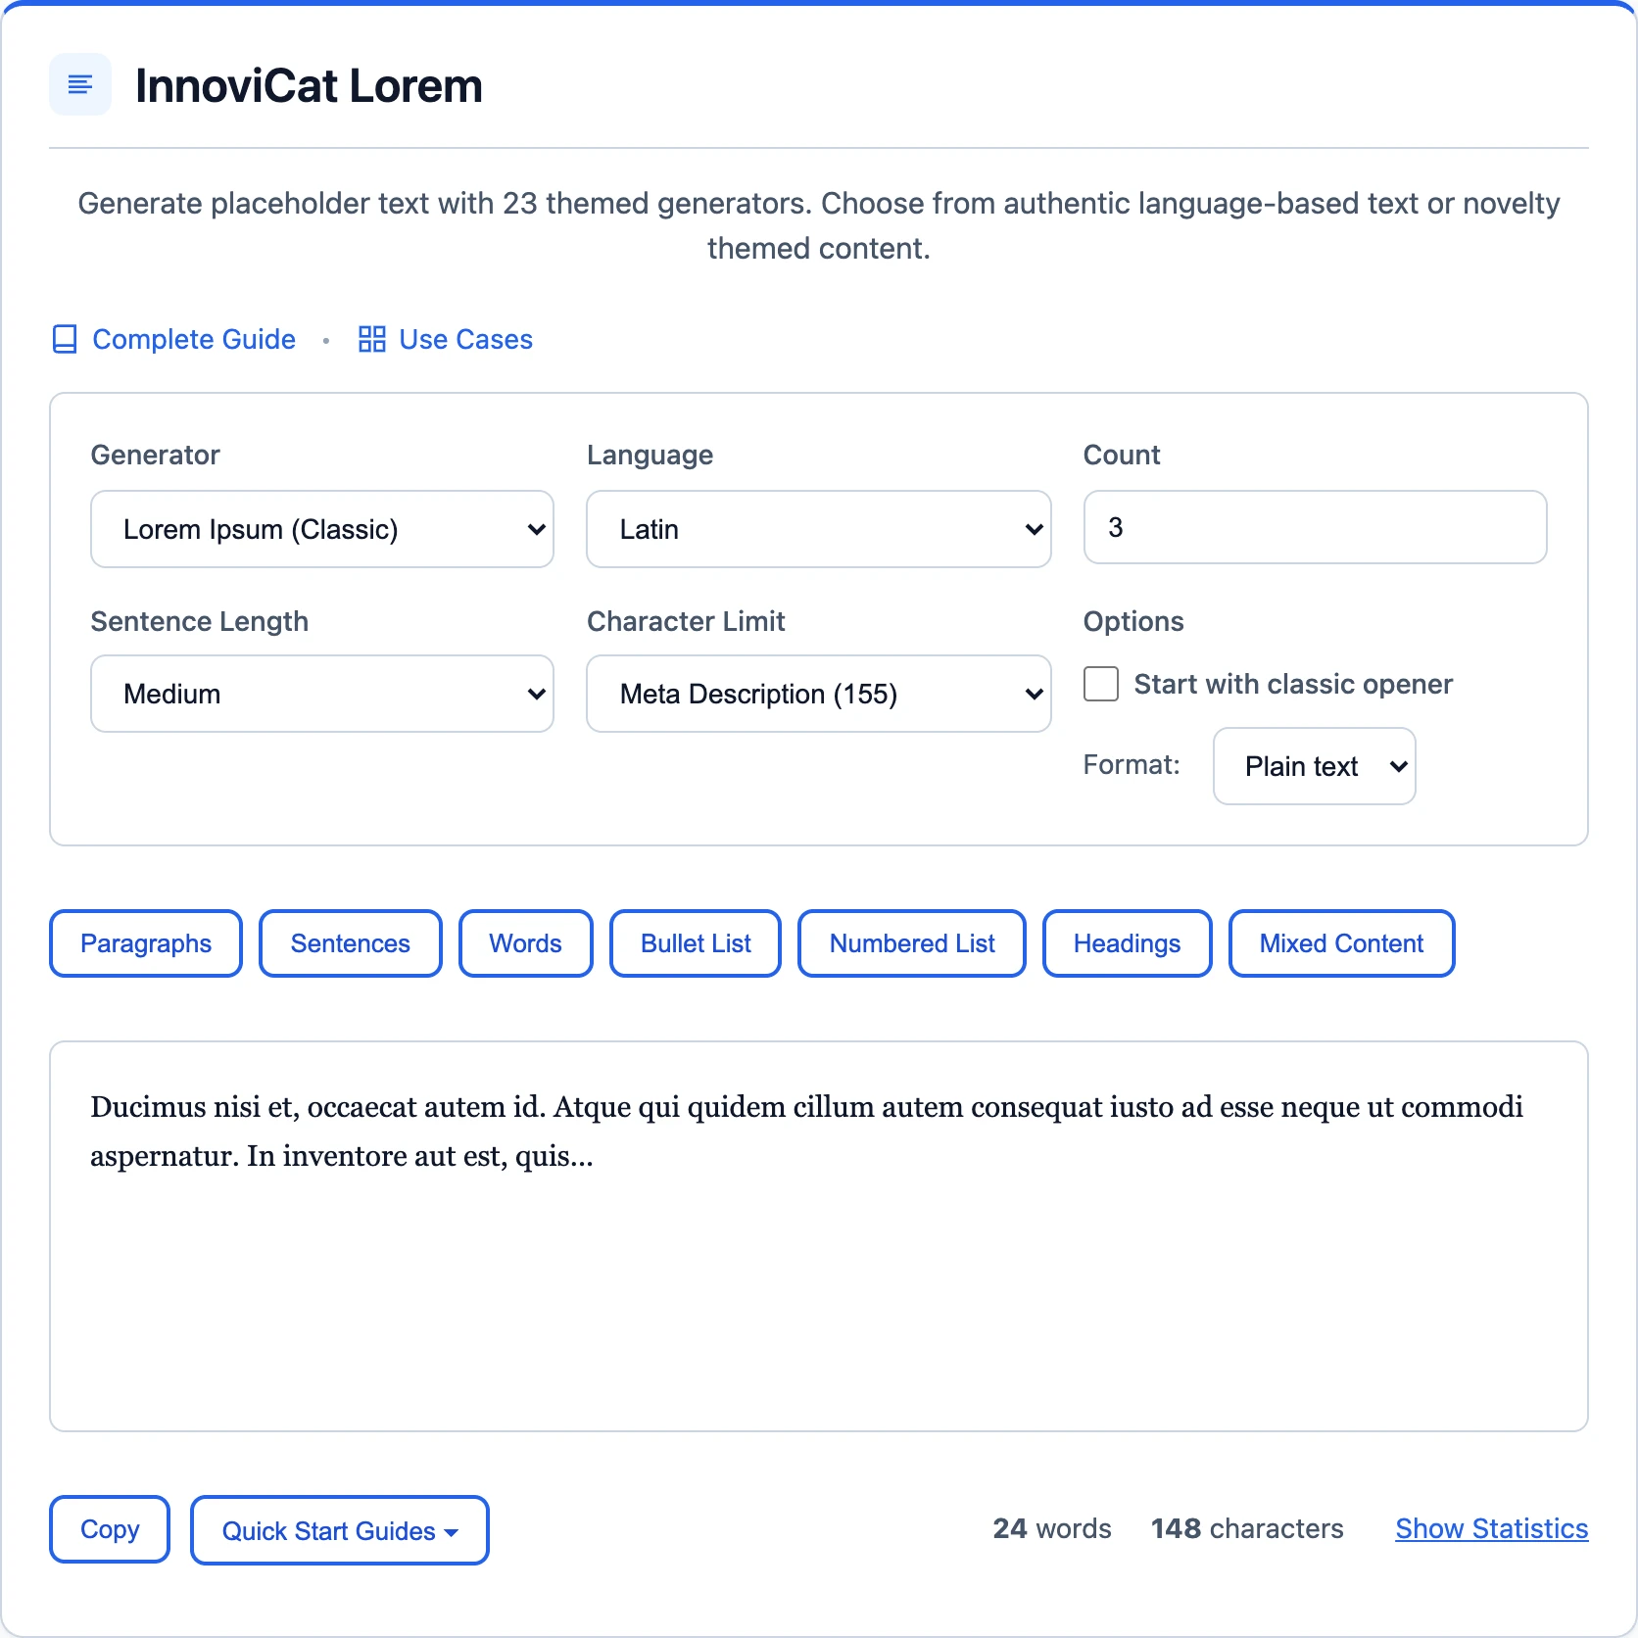
Task: Expand the Quick Start Guides menu
Action: [x=340, y=1530]
